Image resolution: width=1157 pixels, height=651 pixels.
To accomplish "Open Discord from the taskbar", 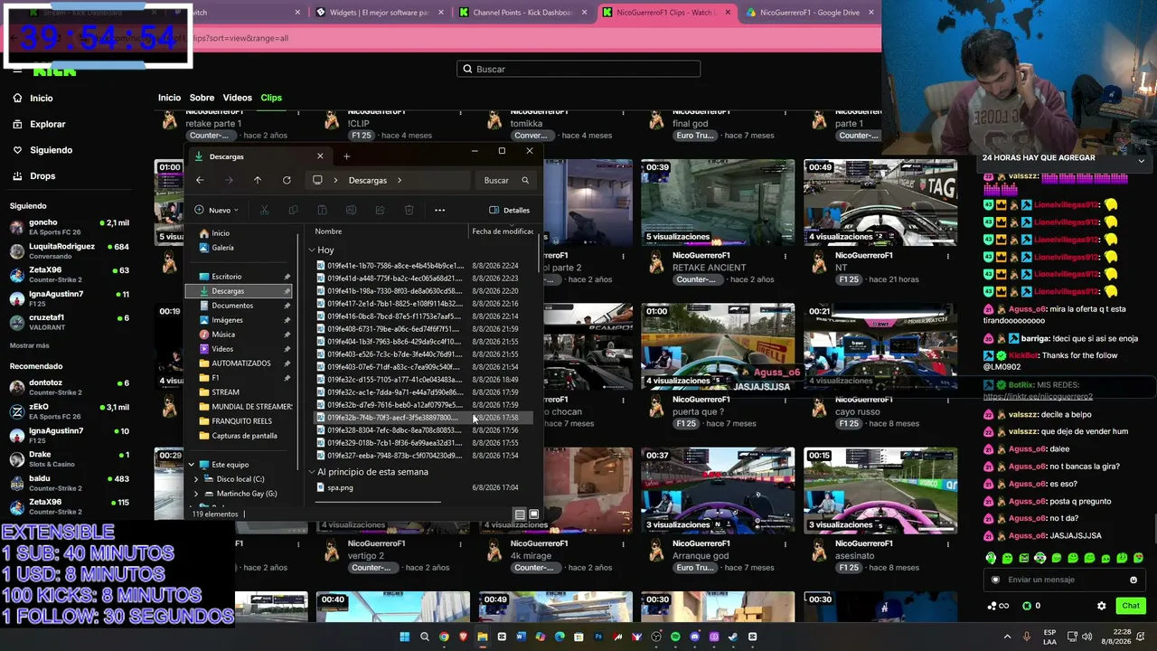I will (694, 637).
